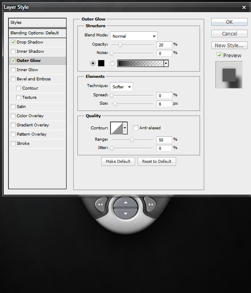This screenshot has height=293, width=251.
Task: Click the Range value field
Action: click(x=164, y=140)
